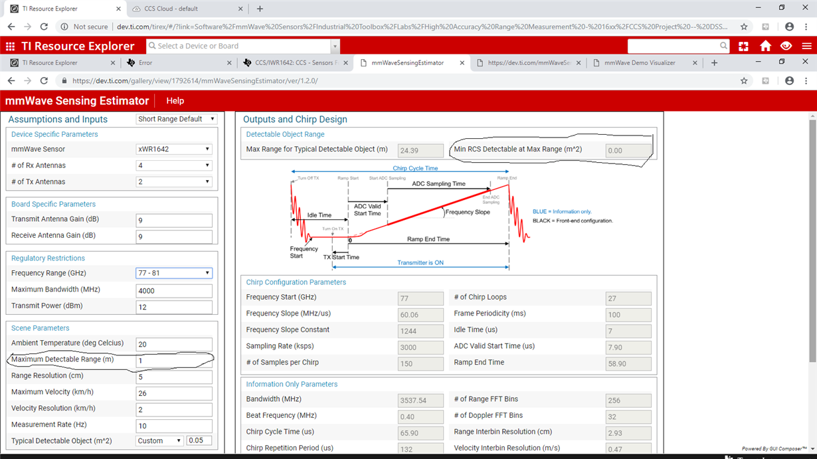The height and width of the screenshot is (459, 817).
Task: Click the Bandwidth (MHz) value 3537.54
Action: pos(420,401)
